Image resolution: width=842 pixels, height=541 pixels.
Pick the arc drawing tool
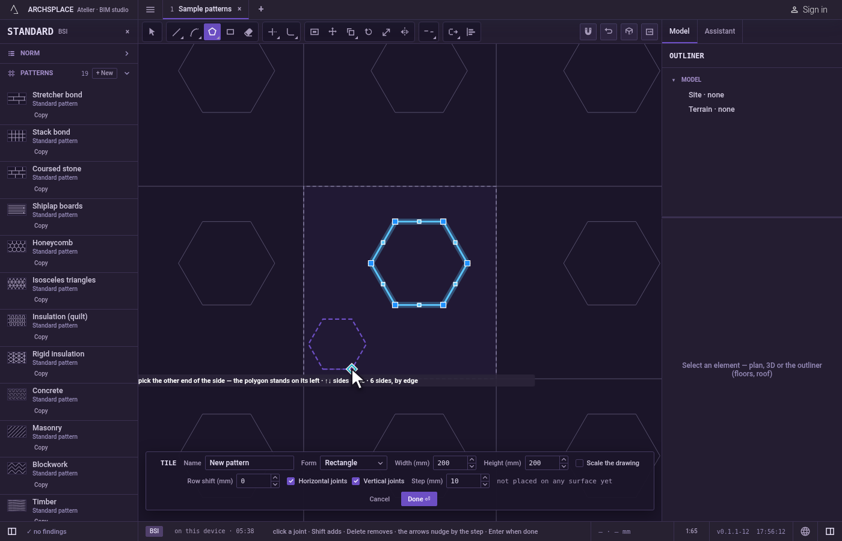pyautogui.click(x=194, y=32)
